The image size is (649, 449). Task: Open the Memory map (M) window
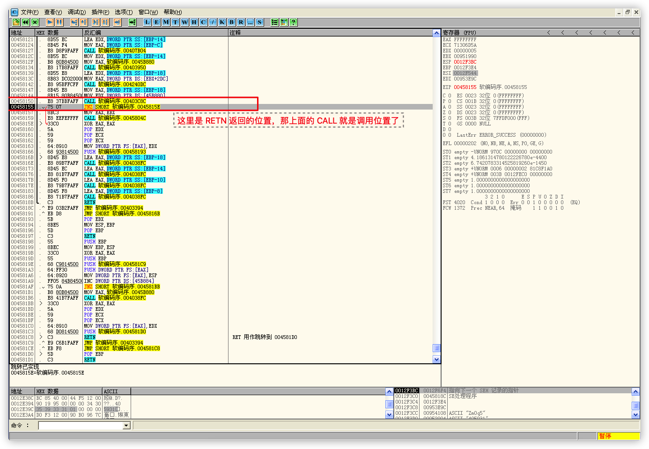166,22
